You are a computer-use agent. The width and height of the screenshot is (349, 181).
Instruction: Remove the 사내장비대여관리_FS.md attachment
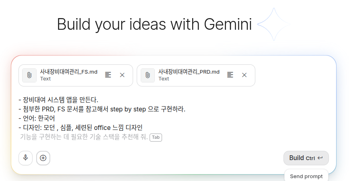point(122,75)
